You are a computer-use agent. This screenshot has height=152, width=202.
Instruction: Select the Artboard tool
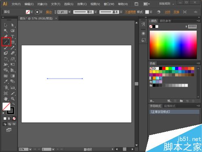tap(6, 93)
